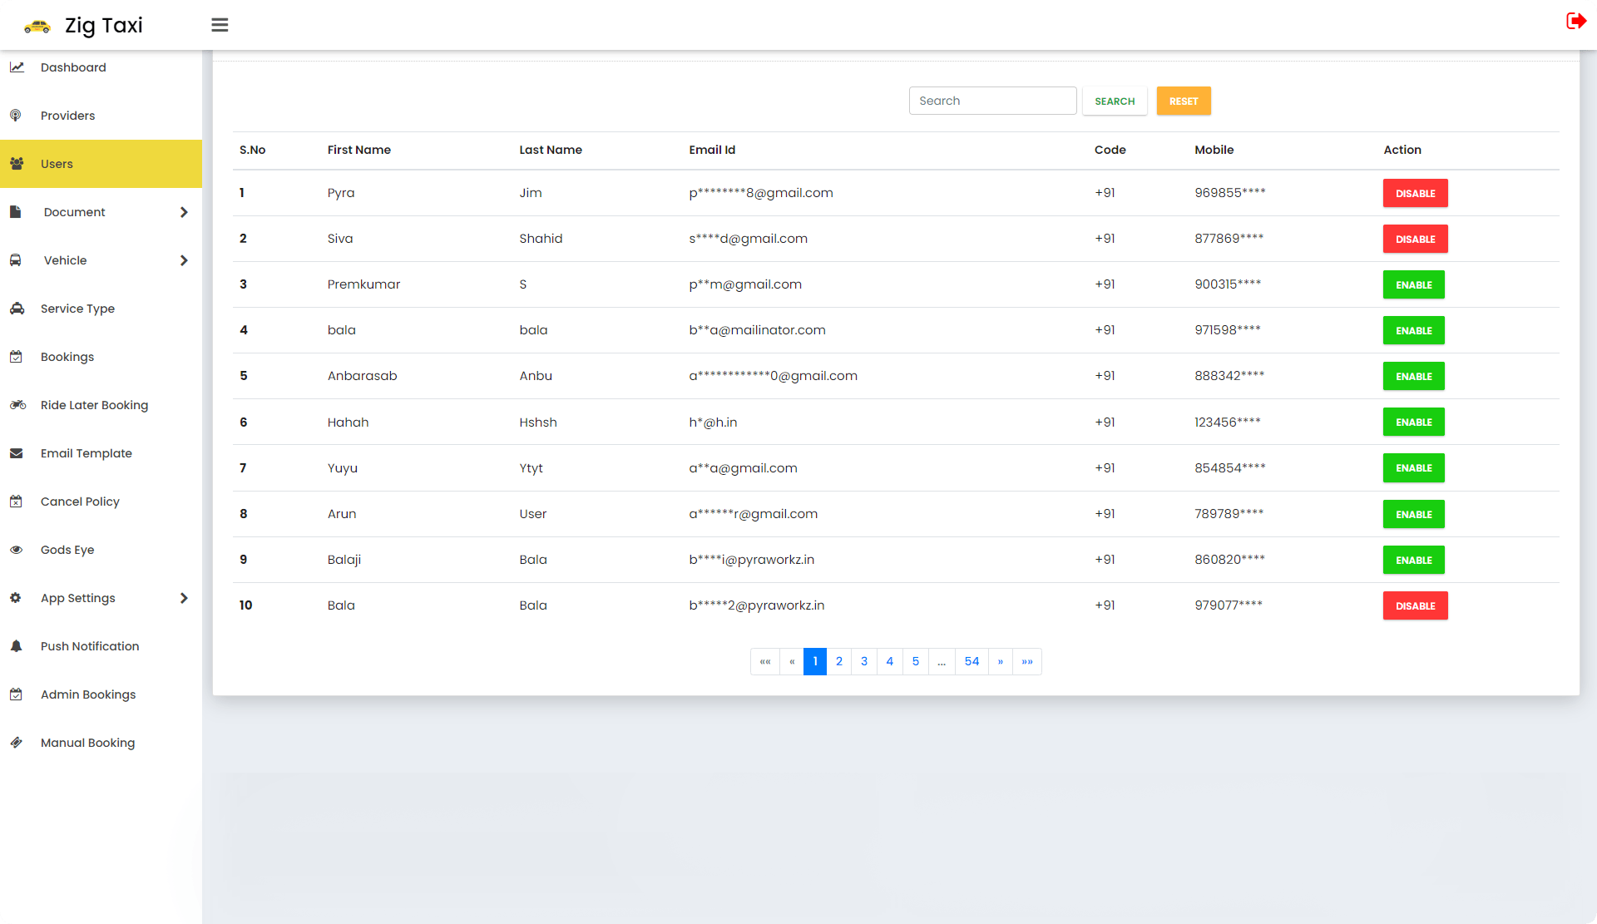Open the Dashboard menu item
Screen dimensions: 1597x924
point(101,67)
